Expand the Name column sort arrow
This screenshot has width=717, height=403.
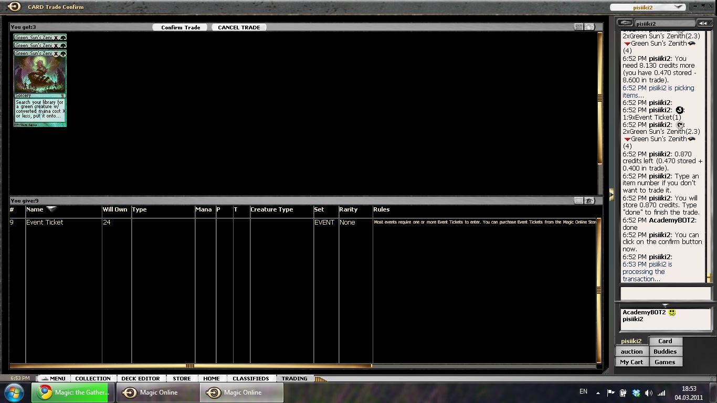tap(51, 209)
